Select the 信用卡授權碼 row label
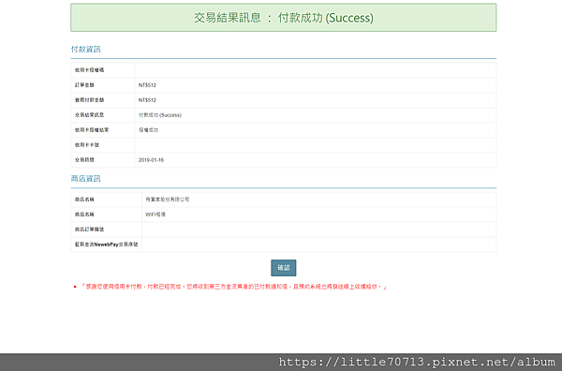This screenshot has width=562, height=371. click(89, 70)
